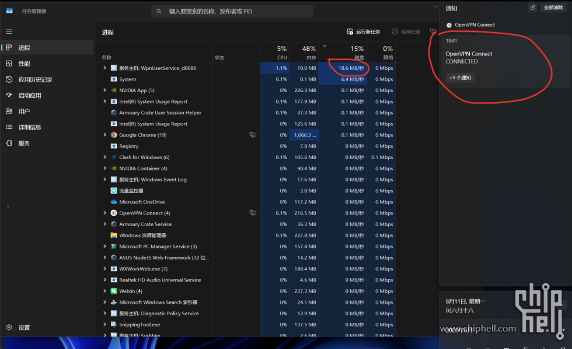Expand the WXWorkWeb.exe (7) group
The width and height of the screenshot is (572, 349).
[x=104, y=269]
